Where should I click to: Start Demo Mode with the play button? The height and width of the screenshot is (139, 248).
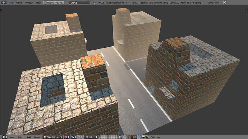click(x=225, y=3)
